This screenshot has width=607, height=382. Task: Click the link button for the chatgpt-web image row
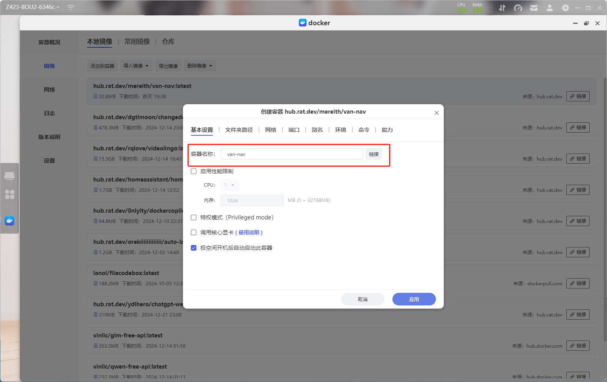[578, 315]
